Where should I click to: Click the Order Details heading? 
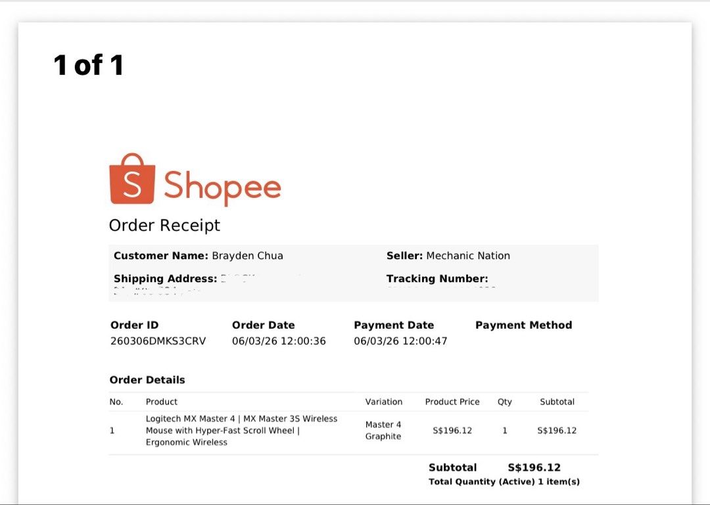click(x=147, y=380)
